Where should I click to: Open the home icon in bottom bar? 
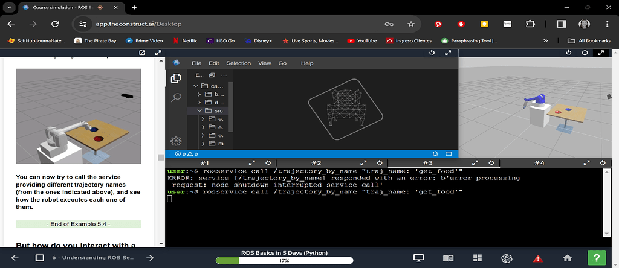pyautogui.click(x=567, y=258)
